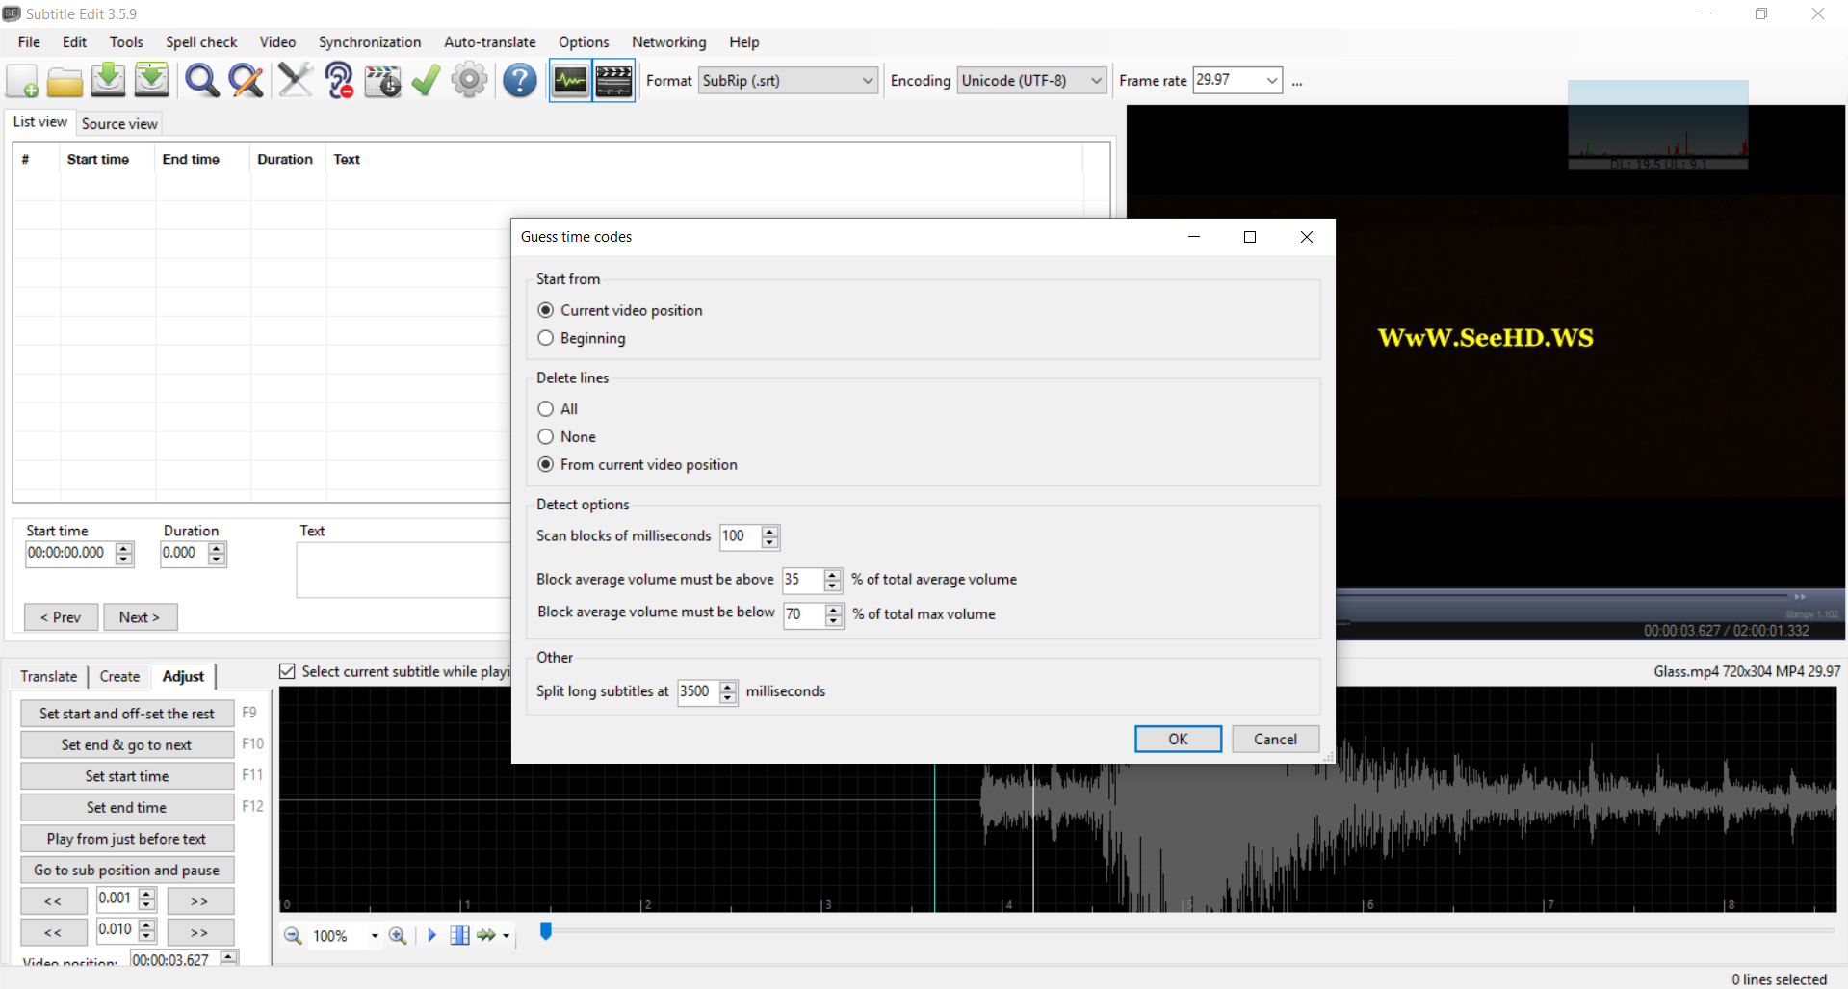This screenshot has height=989, width=1848.
Task: Switch to the Source view tab
Action: point(118,123)
